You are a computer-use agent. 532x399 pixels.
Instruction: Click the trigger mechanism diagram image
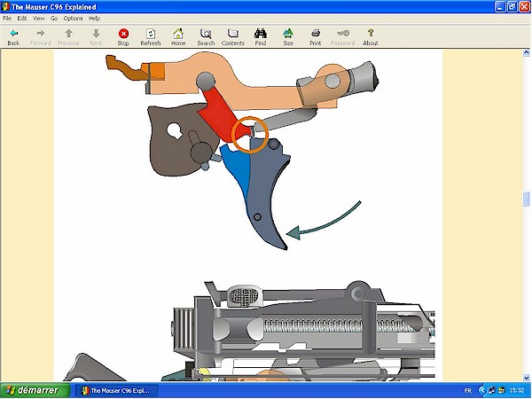(x=242, y=151)
